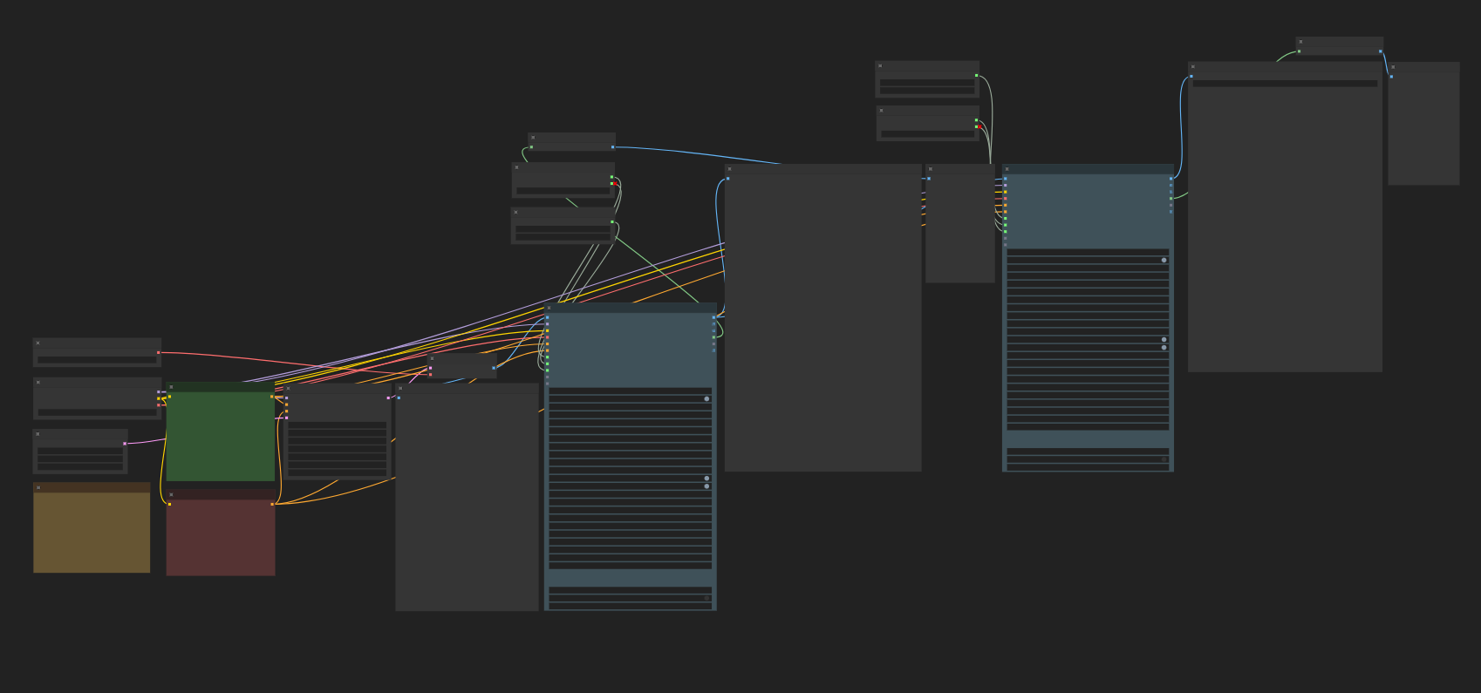This screenshot has width=1481, height=693.
Task: Collapse the green node via its title dot
Action: coord(171,387)
